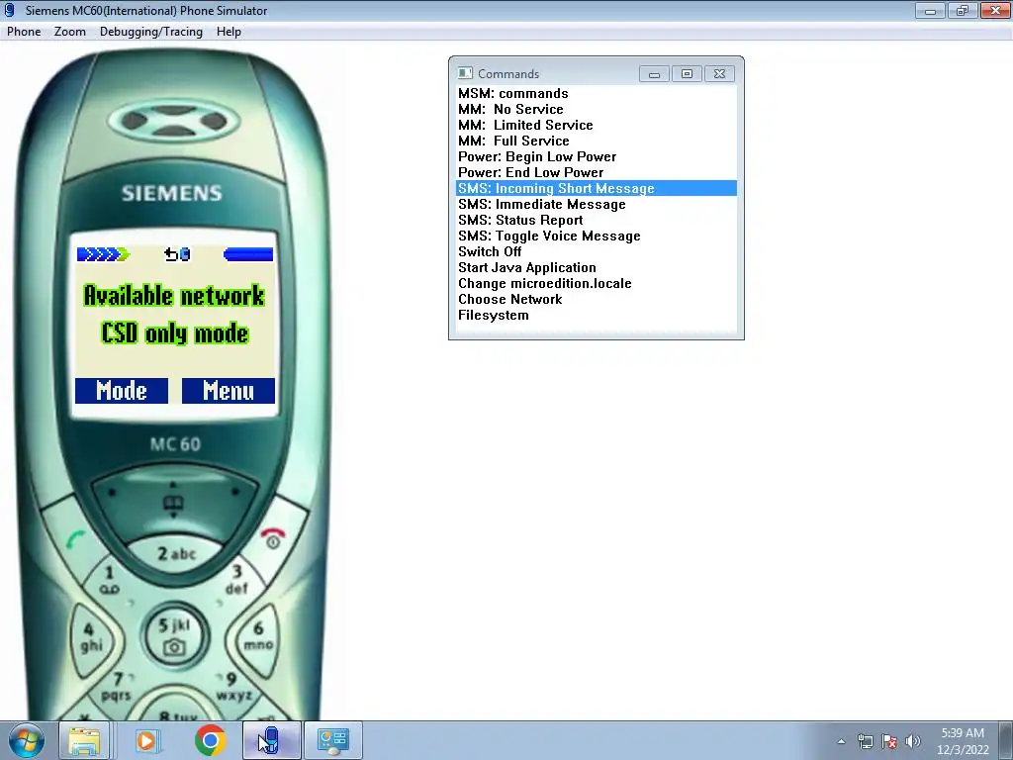Viewport: 1013px width, 760px height.
Task: Click the phonebook navigation key
Action: 173,503
